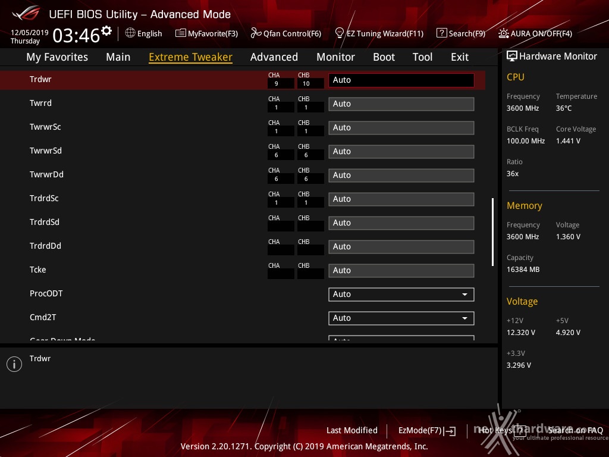Image resolution: width=609 pixels, height=457 pixels.
Task: Open the Monitor tab
Action: (335, 57)
